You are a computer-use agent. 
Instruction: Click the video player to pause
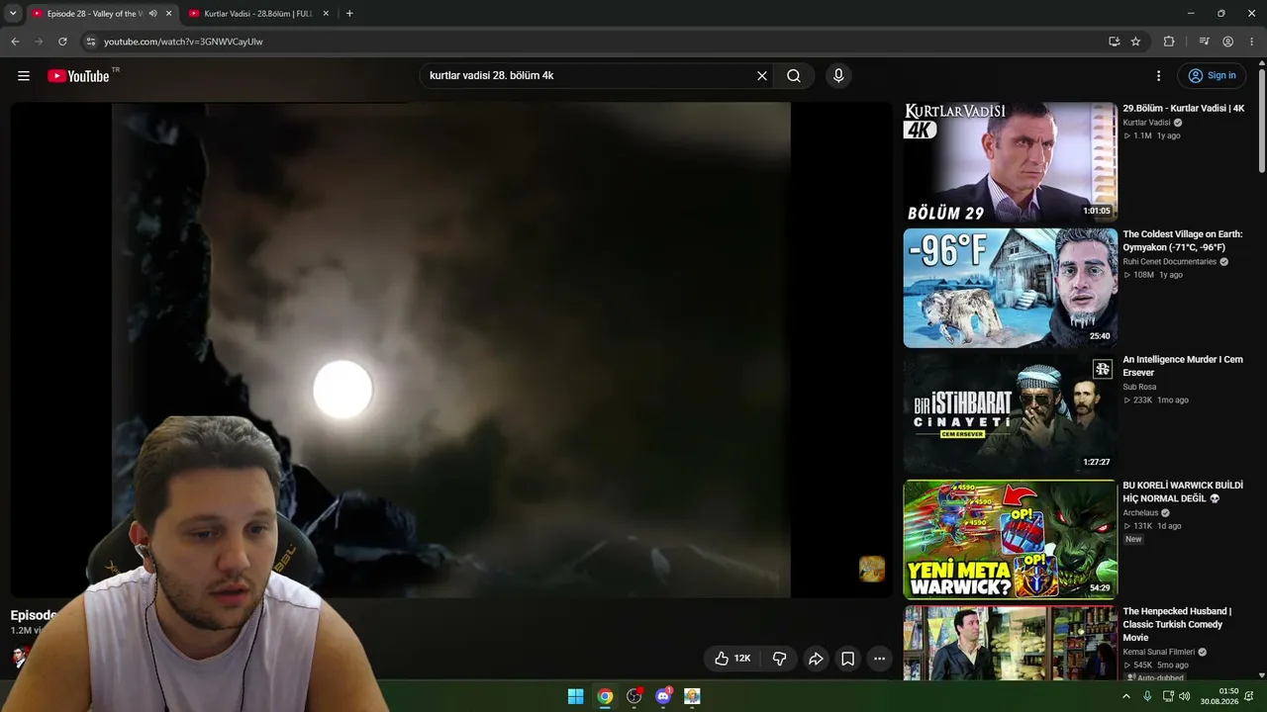pyautogui.click(x=451, y=350)
